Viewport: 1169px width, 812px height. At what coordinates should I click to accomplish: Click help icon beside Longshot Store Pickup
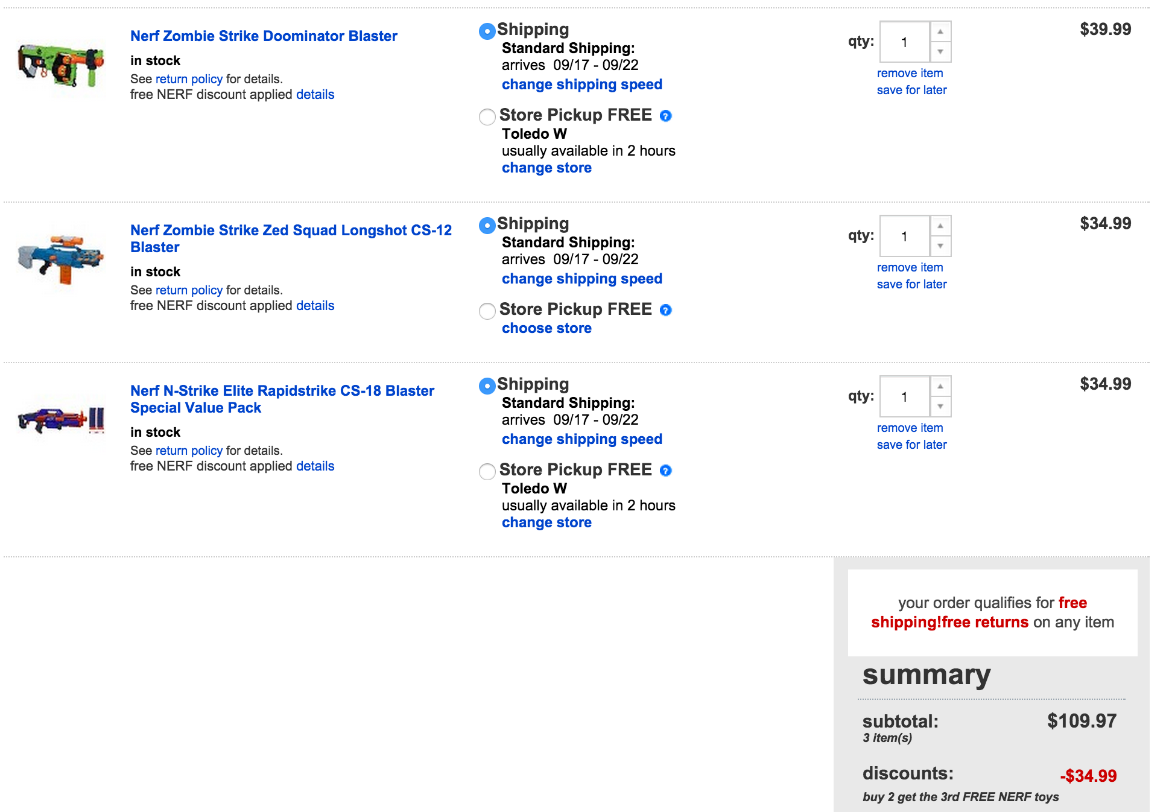[665, 310]
